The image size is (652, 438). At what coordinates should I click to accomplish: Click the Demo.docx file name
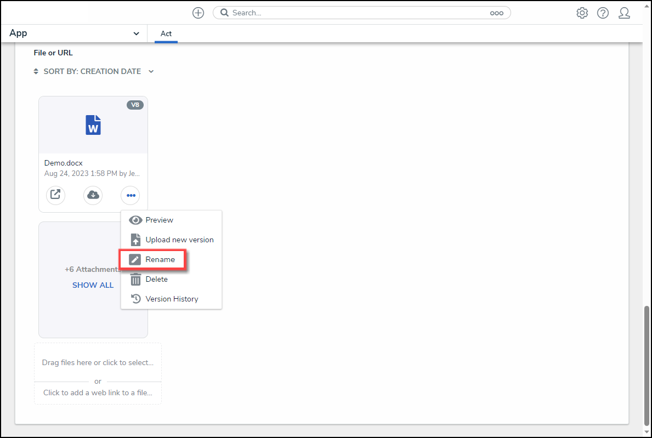[x=64, y=163]
